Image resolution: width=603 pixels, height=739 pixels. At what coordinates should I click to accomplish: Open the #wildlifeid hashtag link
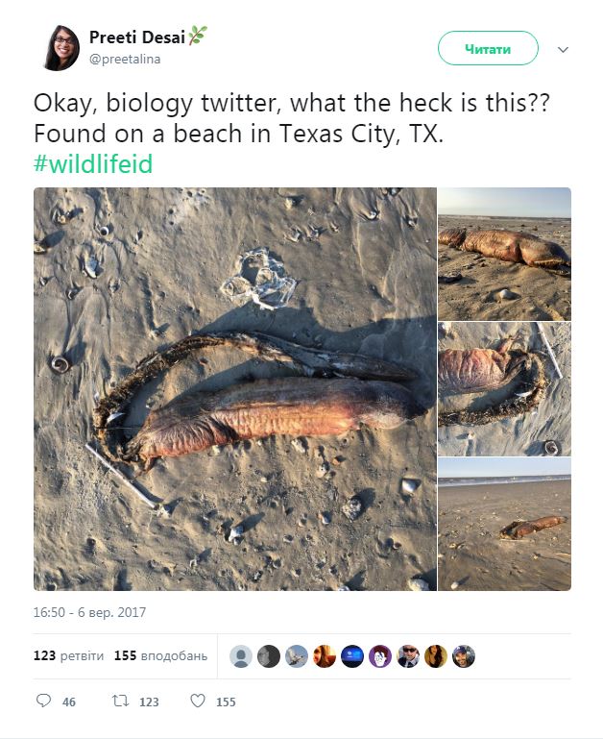(93, 163)
